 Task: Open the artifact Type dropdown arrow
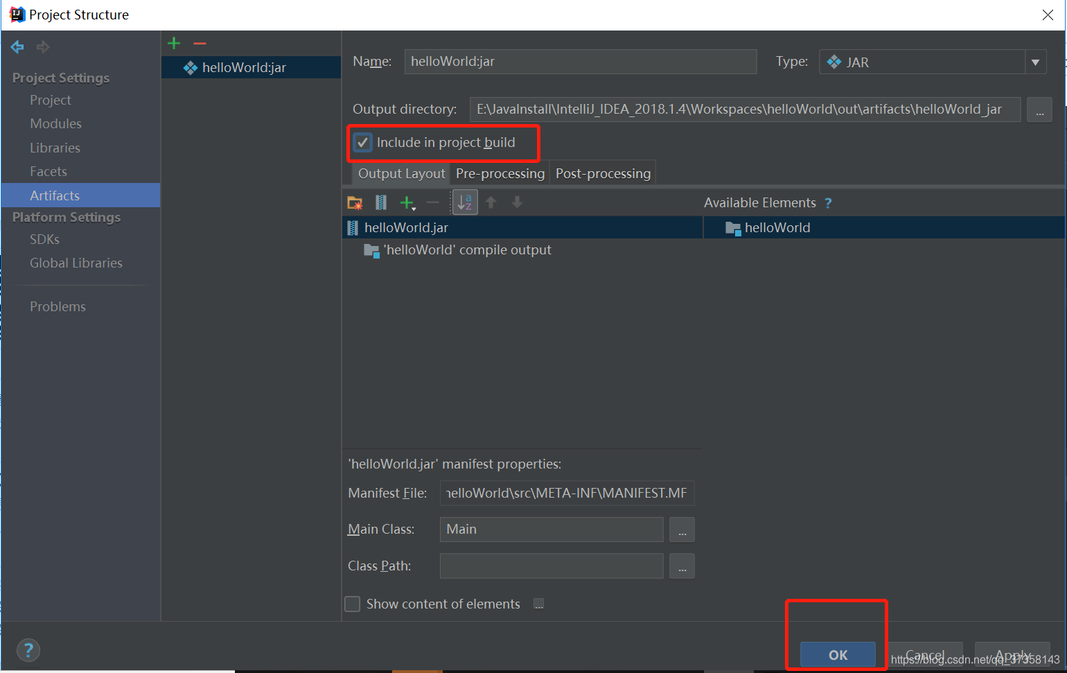pyautogui.click(x=1035, y=62)
